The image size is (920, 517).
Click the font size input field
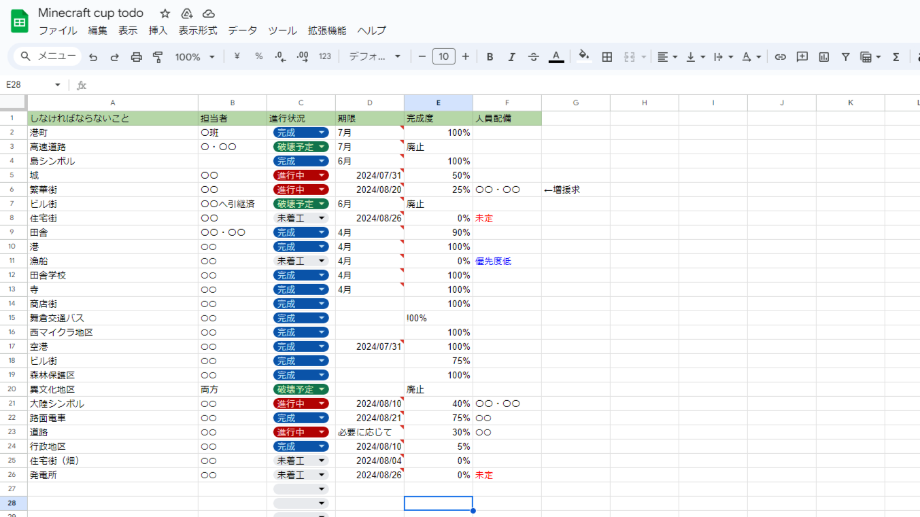click(443, 56)
